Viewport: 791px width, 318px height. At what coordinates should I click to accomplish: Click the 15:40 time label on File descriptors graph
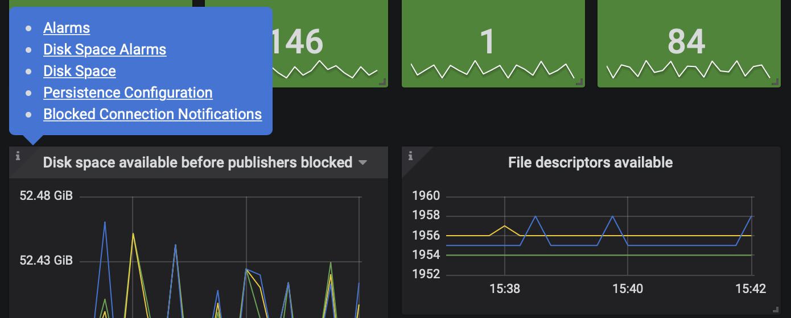click(628, 289)
